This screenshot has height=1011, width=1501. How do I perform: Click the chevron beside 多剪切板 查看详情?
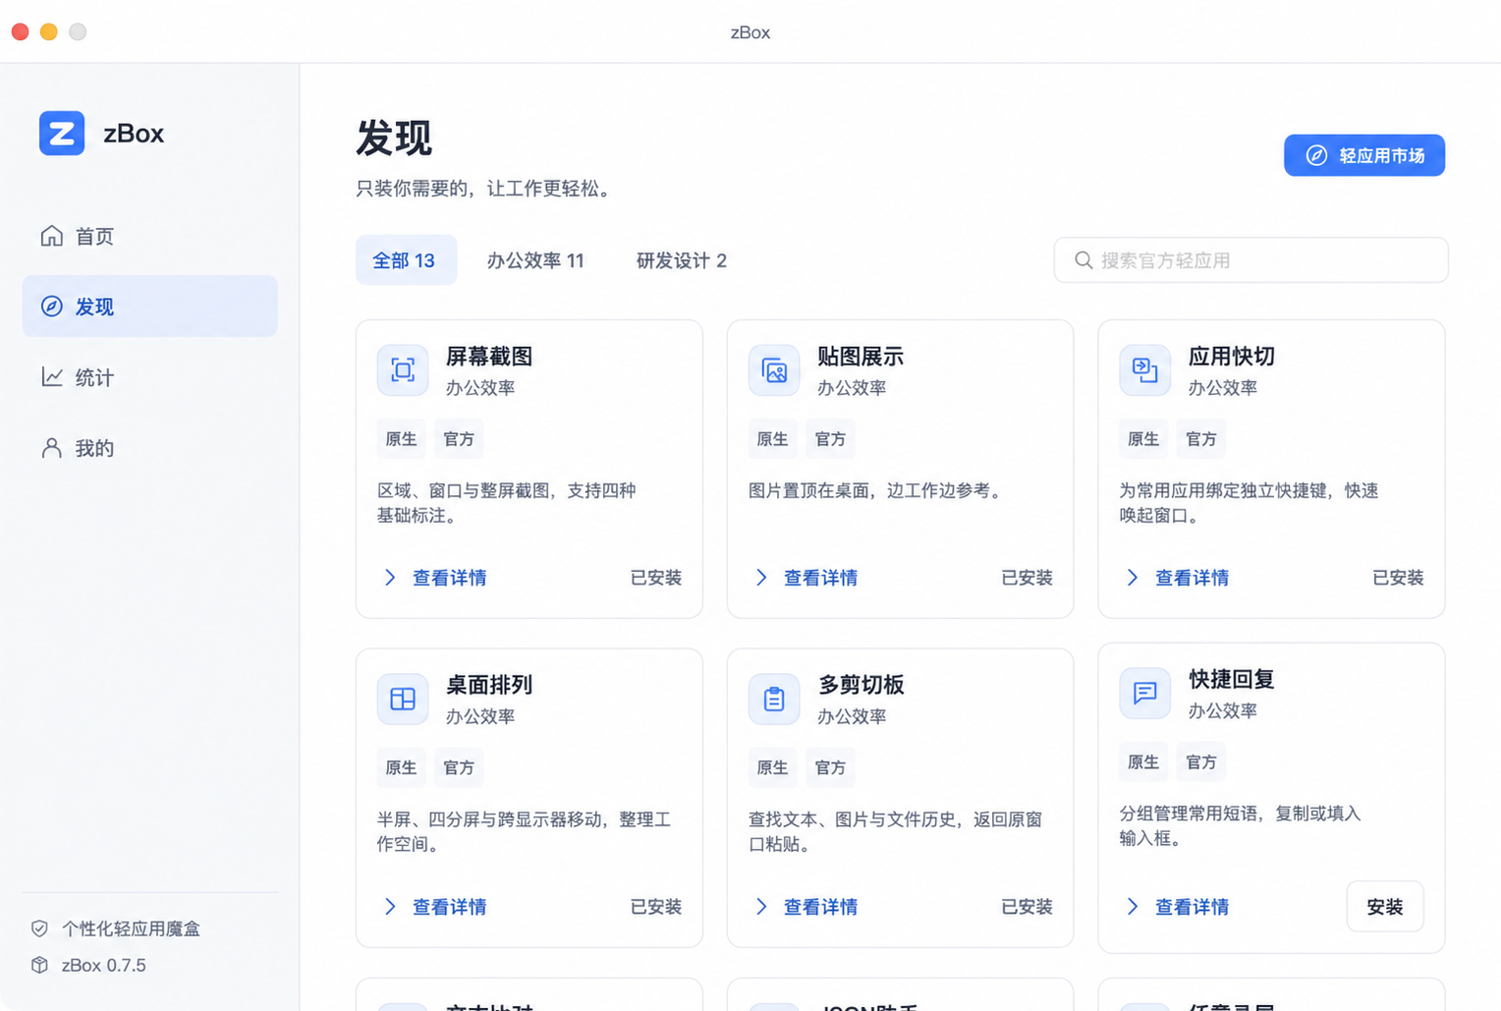(x=761, y=907)
